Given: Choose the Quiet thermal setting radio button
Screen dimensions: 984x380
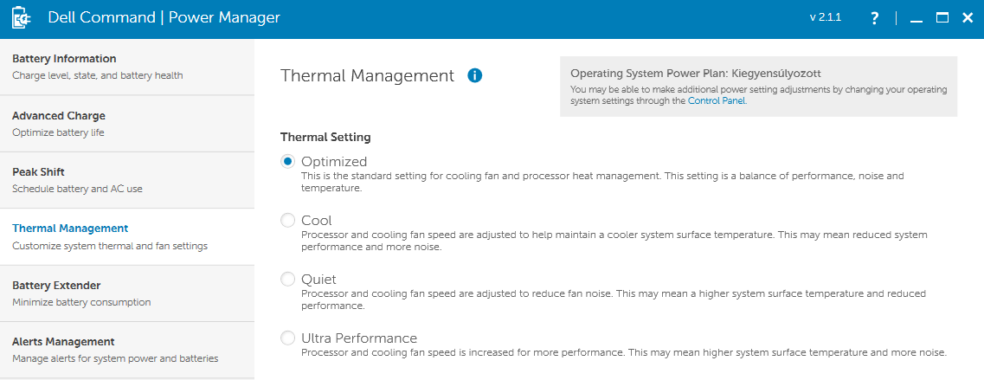Looking at the screenshot, I should pyautogui.click(x=287, y=279).
